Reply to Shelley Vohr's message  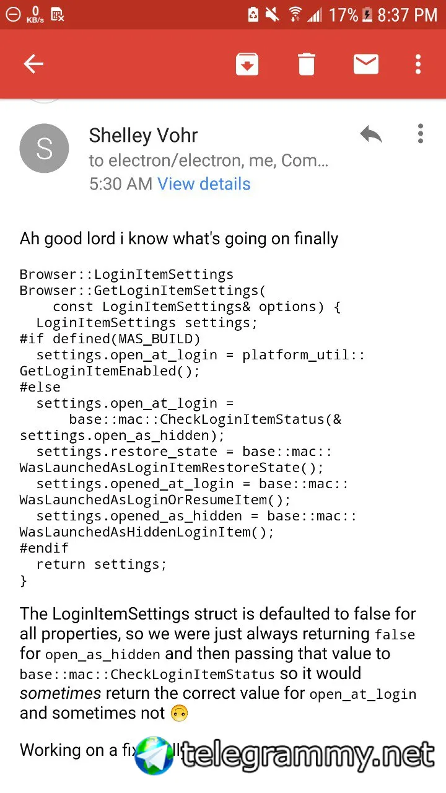coord(371,134)
